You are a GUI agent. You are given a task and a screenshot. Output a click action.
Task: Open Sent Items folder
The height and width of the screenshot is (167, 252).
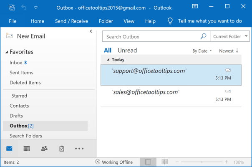21,73
